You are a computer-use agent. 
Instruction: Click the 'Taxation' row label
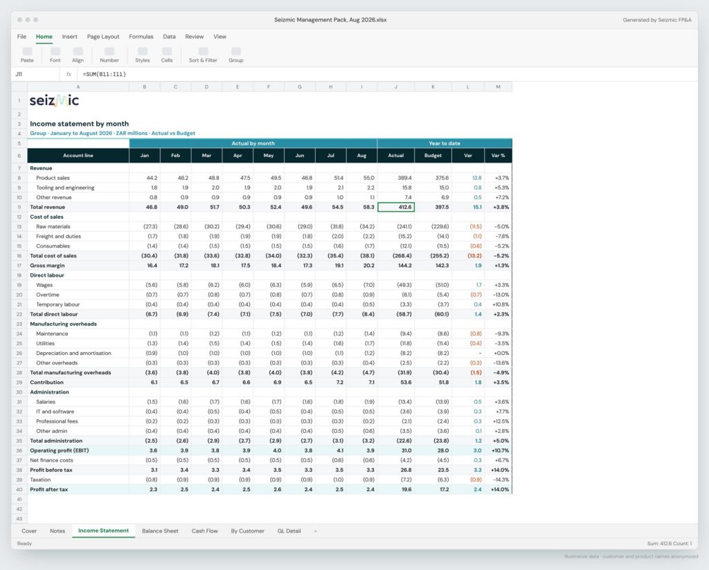pos(40,479)
